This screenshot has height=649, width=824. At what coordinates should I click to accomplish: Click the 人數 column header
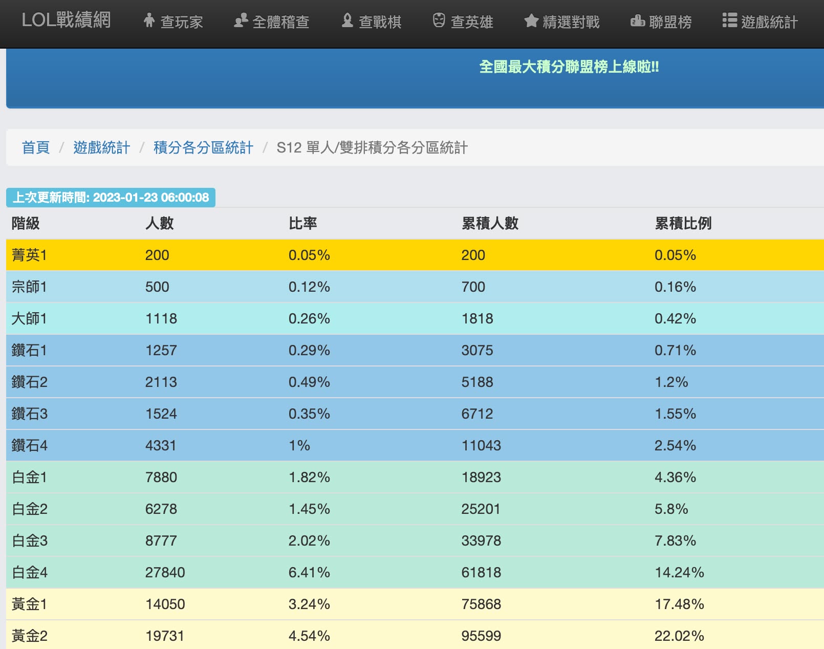[160, 223]
